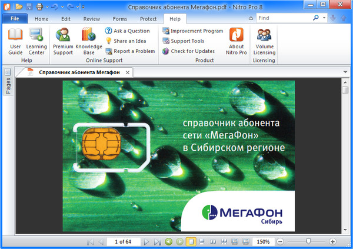Viewport: 353px width, 249px height.
Task: Launch the Learning Center
Action: coord(36,40)
